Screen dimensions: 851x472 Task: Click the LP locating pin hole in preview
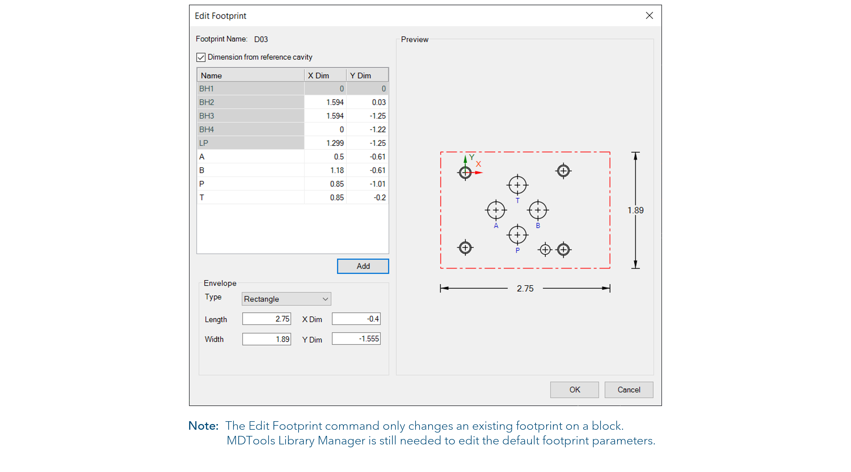tap(545, 249)
